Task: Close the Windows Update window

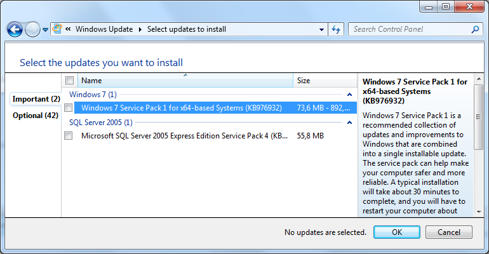Action: pyautogui.click(x=470, y=6)
